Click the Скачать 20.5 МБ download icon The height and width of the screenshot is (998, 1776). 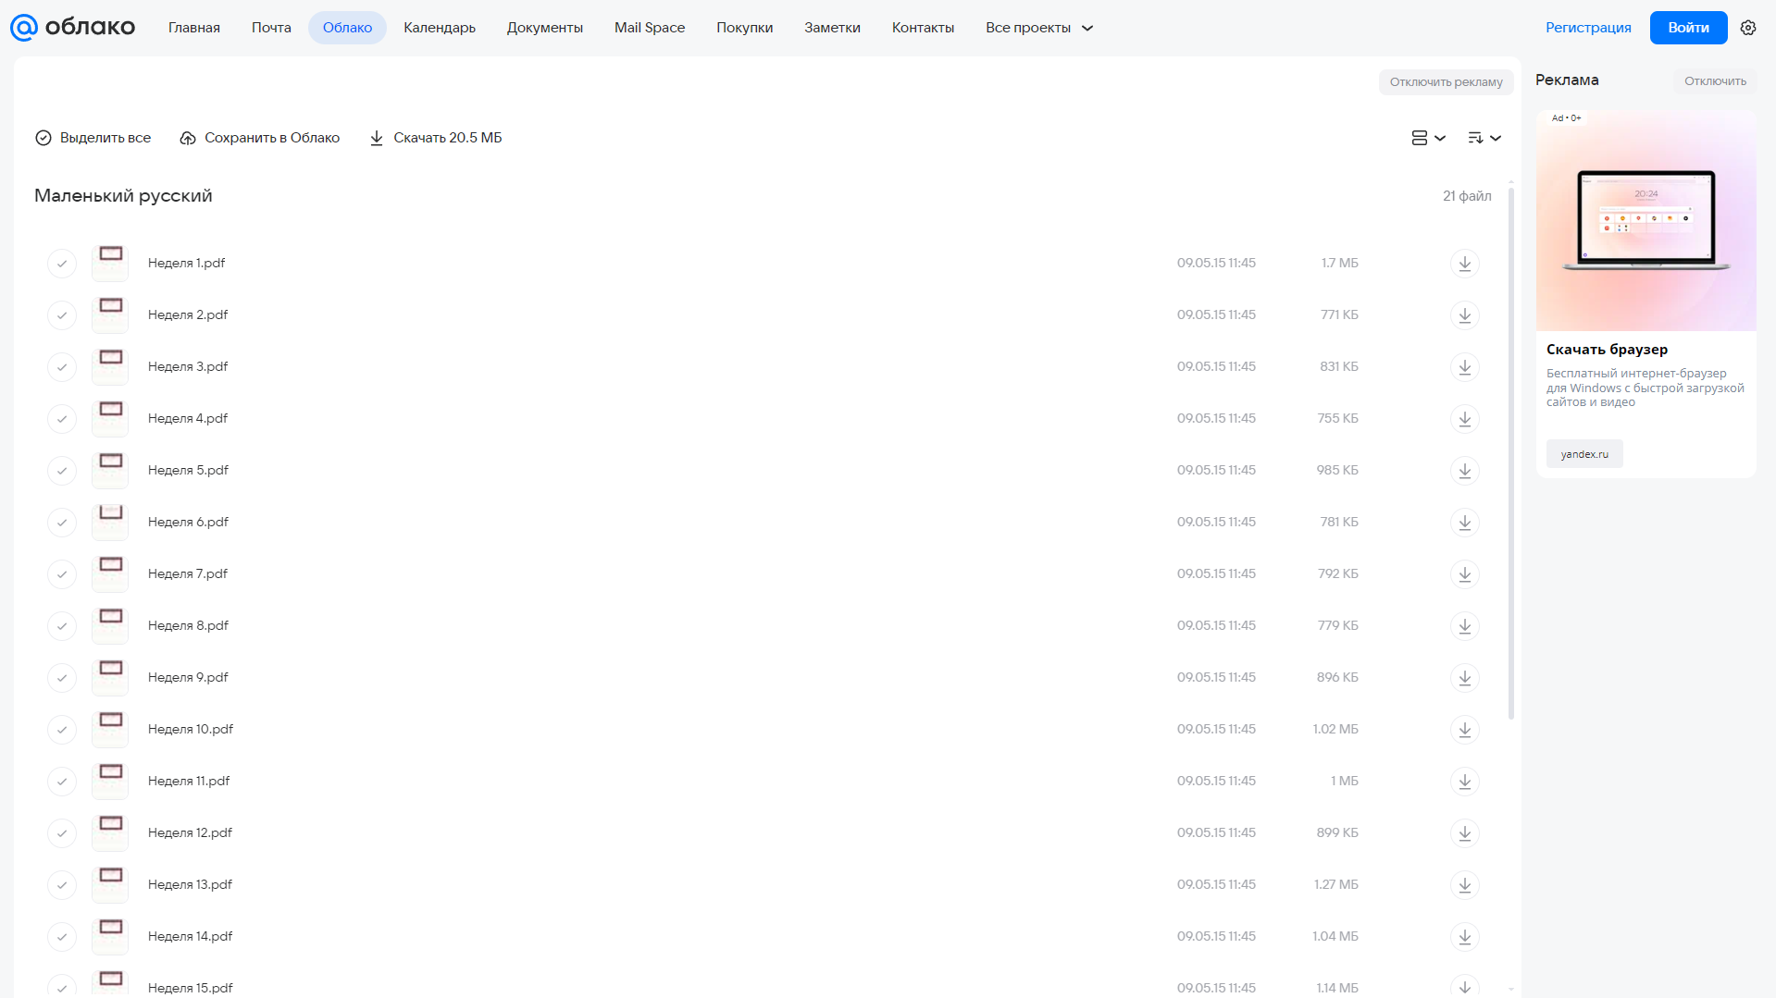(x=377, y=138)
